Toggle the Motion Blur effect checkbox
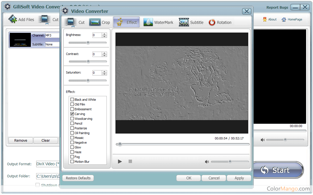The width and height of the screenshot is (313, 195). (x=72, y=162)
